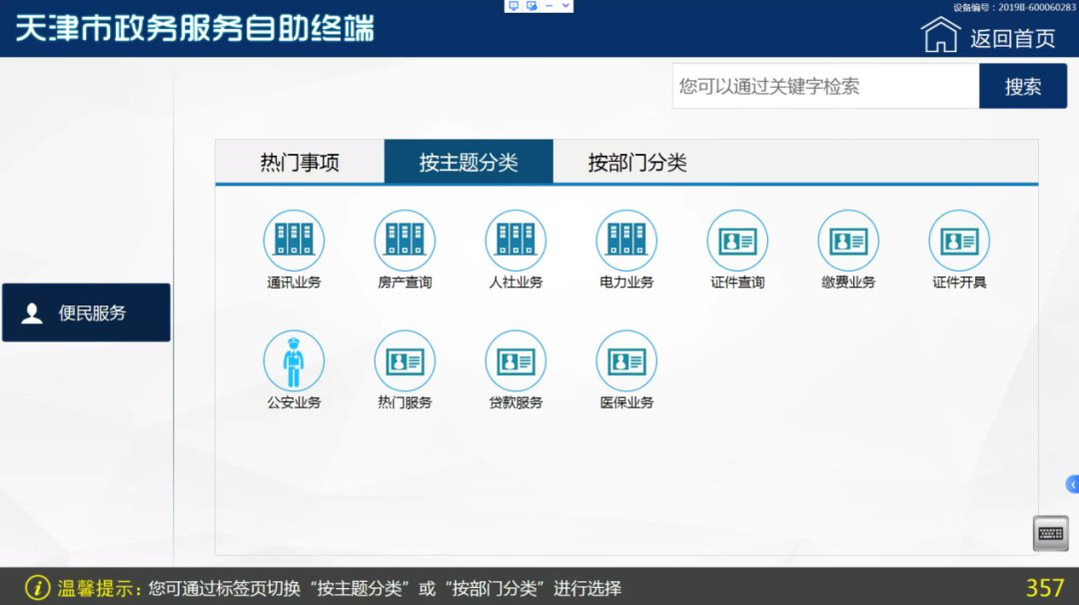The width and height of the screenshot is (1079, 605).
Task: Open the 证件查询 icon
Action: pyautogui.click(x=737, y=241)
